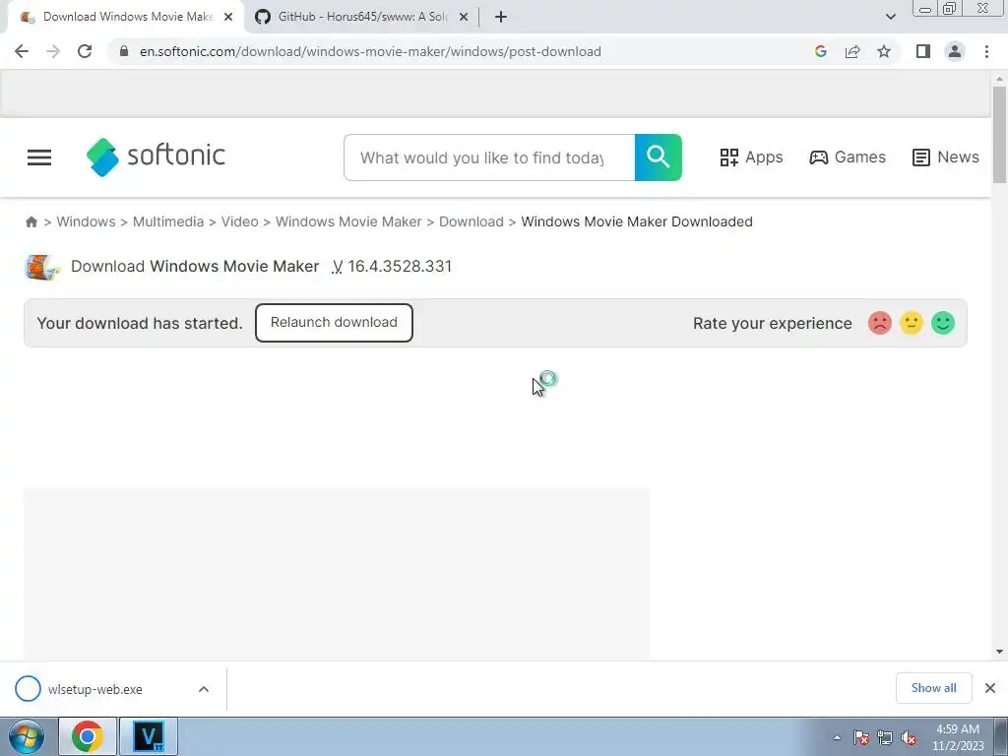Open the Chrome profile menu
The height and width of the screenshot is (756, 1008).
coord(955,51)
